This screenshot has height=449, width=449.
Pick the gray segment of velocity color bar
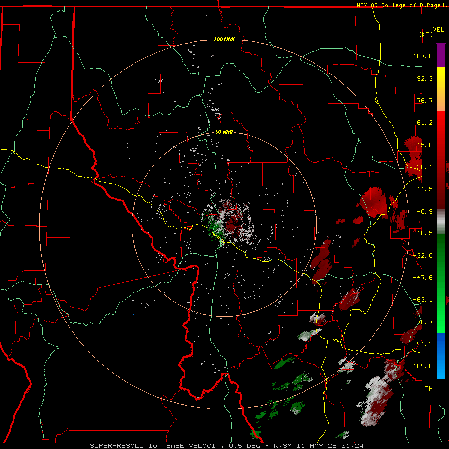pos(441,222)
